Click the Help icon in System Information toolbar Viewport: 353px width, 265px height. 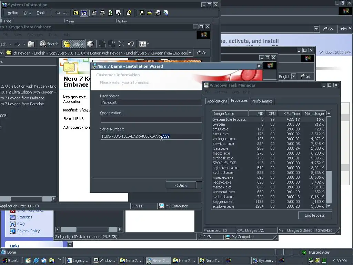(x=129, y=13)
